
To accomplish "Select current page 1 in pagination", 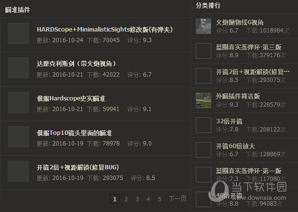I will [115, 199].
